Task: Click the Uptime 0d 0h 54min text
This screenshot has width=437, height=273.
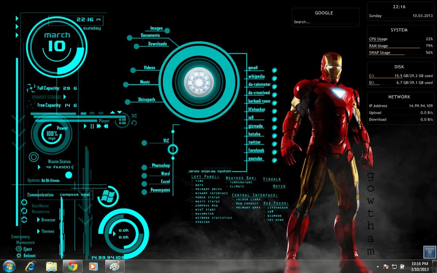Action: coord(43,180)
